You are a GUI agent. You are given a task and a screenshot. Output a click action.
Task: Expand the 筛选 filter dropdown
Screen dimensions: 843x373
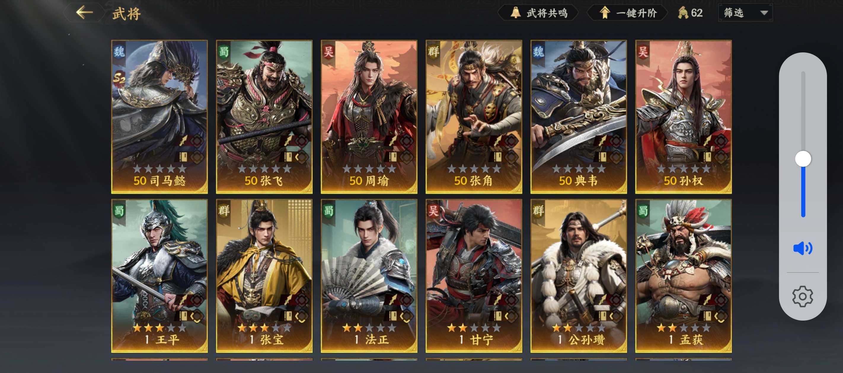[x=745, y=13]
